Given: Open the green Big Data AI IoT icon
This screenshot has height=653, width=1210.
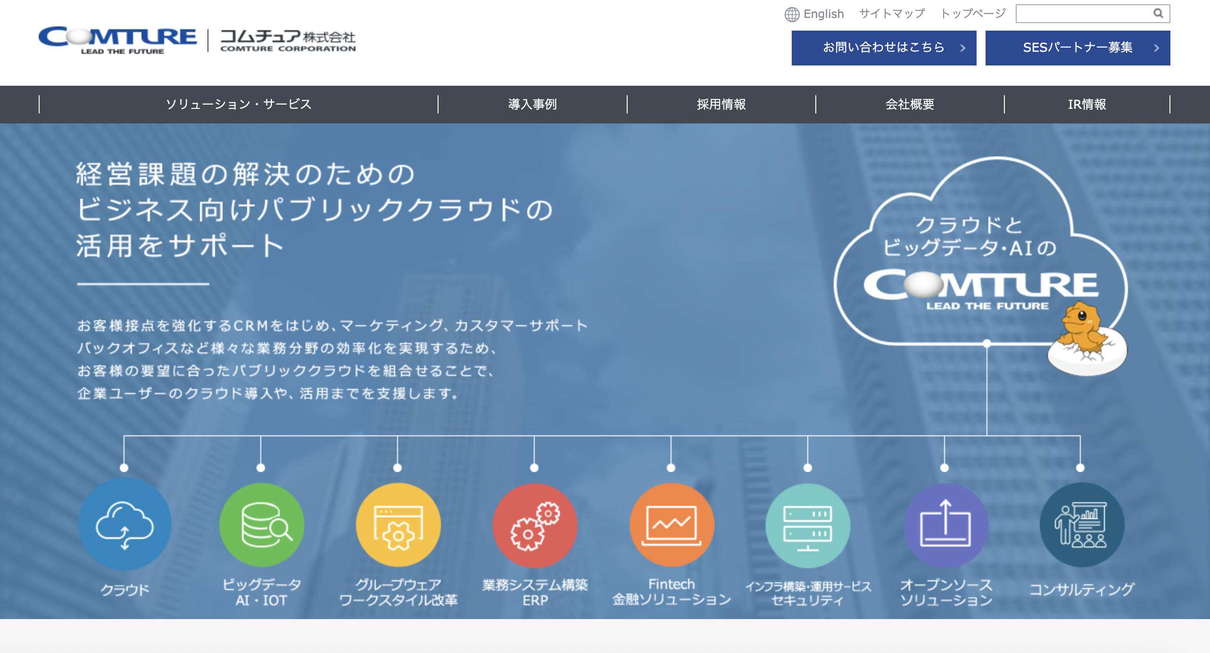Looking at the screenshot, I should [x=262, y=525].
